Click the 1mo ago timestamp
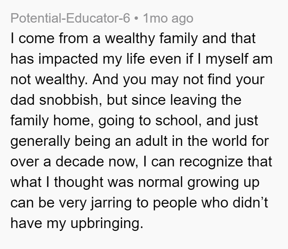 (168, 19)
